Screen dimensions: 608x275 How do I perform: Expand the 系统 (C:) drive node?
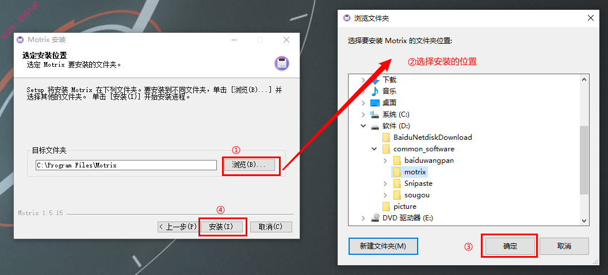[x=364, y=114]
